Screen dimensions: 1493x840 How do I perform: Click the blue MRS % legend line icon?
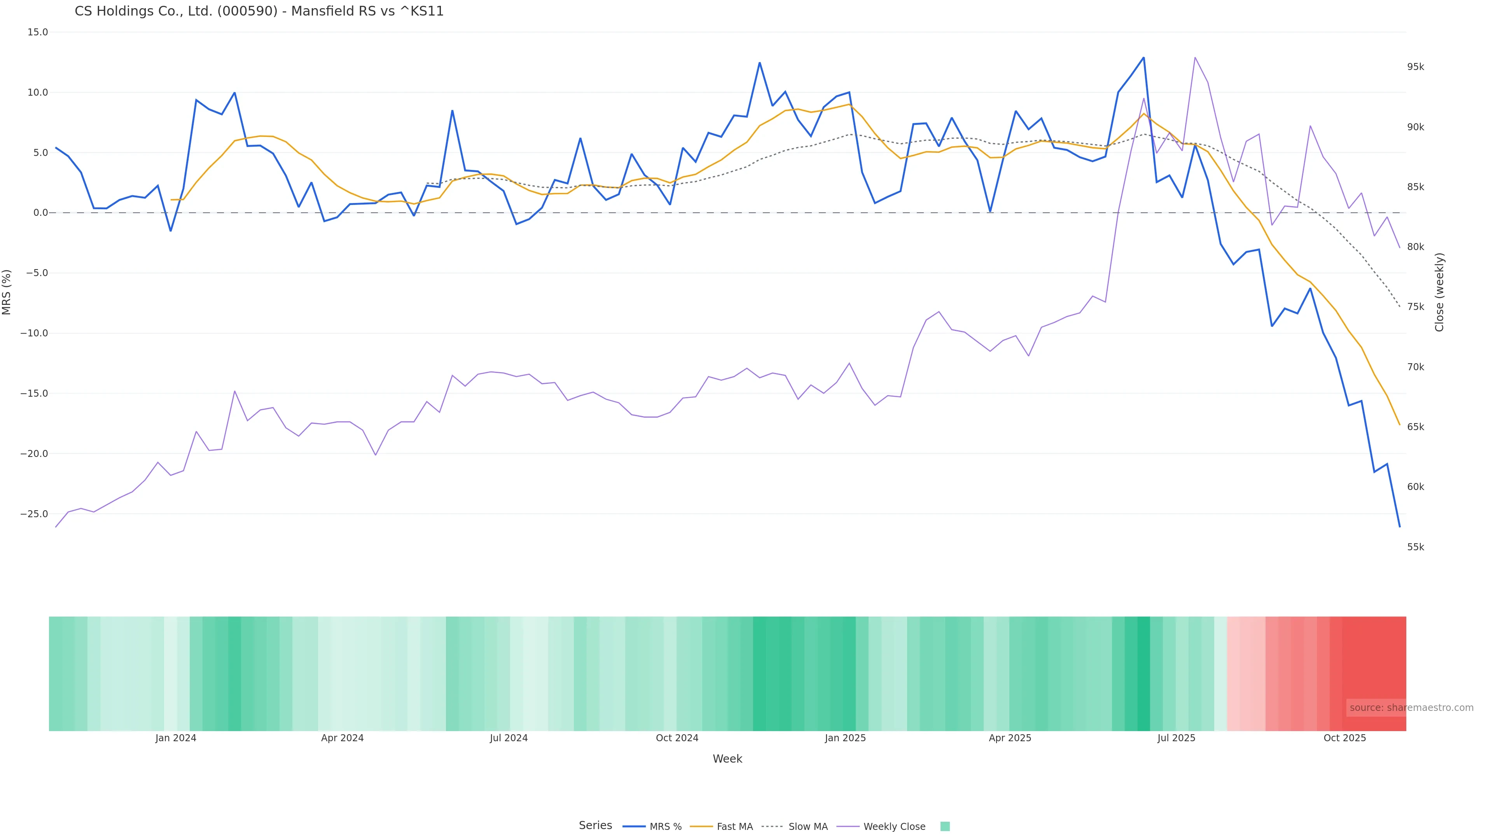point(634,827)
